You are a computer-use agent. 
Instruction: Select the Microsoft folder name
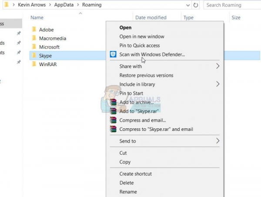(x=49, y=47)
